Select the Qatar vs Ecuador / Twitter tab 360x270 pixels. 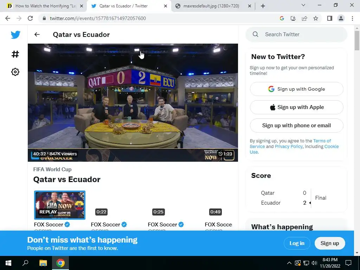[129, 6]
